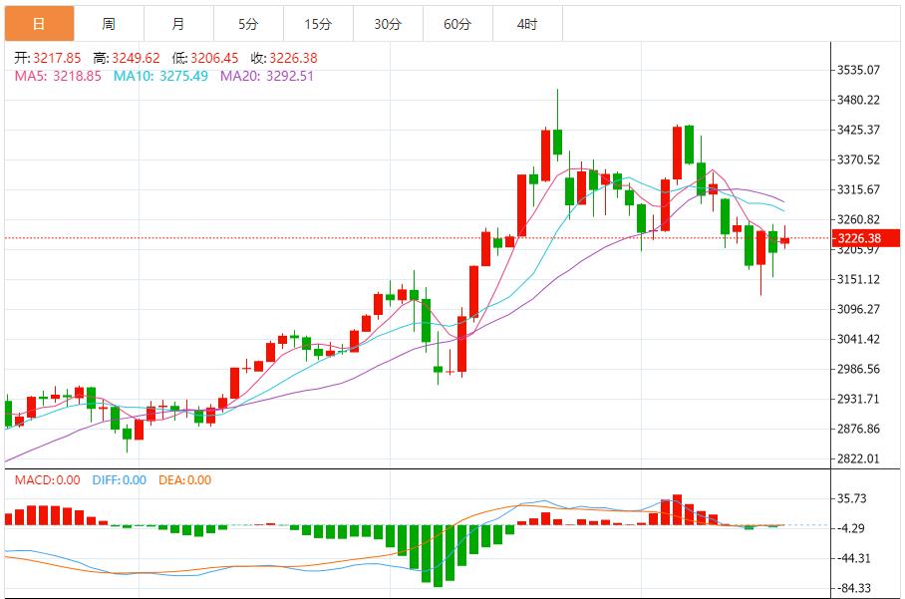Click the MACD: 0.00 indicator label
Screen dimensions: 905x599
click(x=47, y=480)
